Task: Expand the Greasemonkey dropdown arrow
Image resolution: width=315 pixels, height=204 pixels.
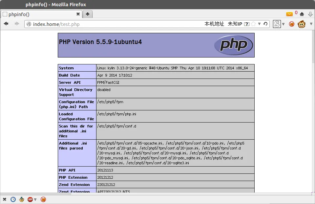Action: pyautogui.click(x=311, y=24)
